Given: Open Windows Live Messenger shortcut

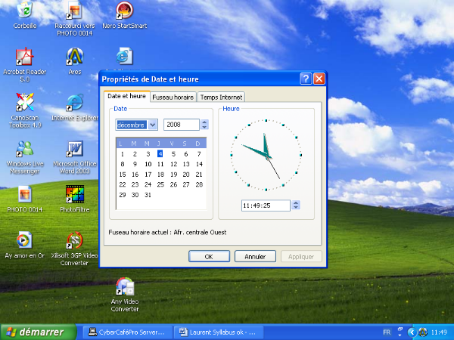Looking at the screenshot, I should (x=25, y=148).
